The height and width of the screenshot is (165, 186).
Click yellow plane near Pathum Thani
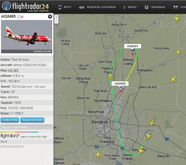tap(110, 76)
